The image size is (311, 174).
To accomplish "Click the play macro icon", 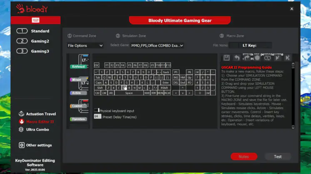I will point(277,58).
